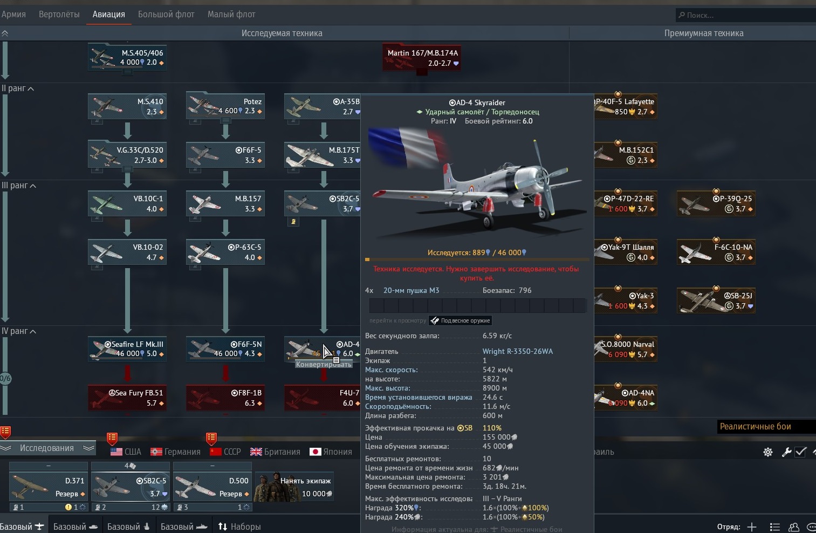Select the locked Sea Fury FB.51 card
The height and width of the screenshot is (533, 816).
[x=127, y=398]
